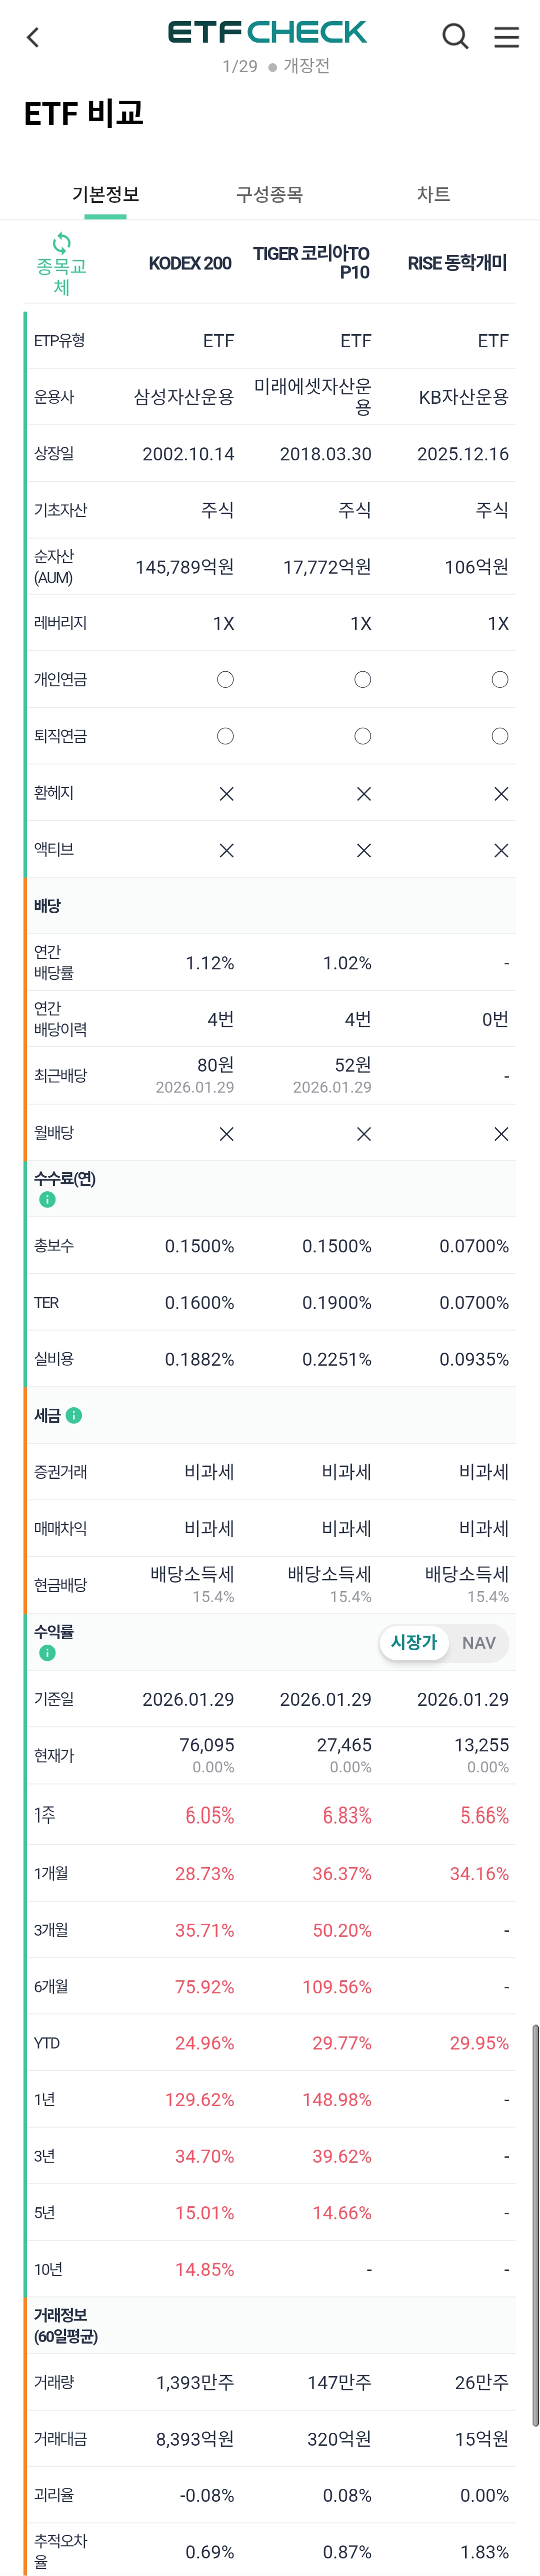Screen dimensions: 540x2576
Task: Select the 시장가 returns option
Action: (x=413, y=1642)
